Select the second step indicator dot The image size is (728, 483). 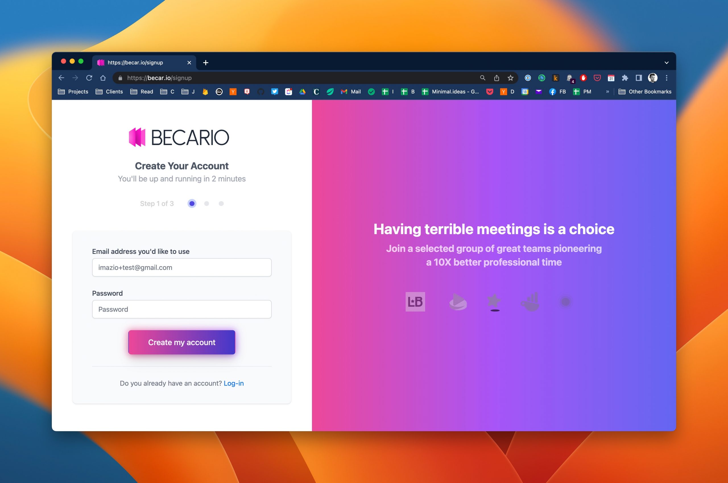(206, 204)
